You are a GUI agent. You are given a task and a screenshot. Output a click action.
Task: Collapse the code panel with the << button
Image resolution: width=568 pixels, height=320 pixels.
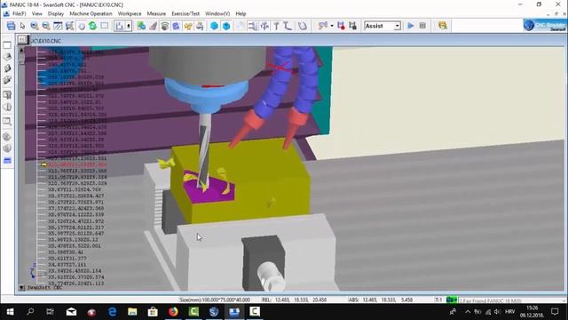[x=21, y=39]
